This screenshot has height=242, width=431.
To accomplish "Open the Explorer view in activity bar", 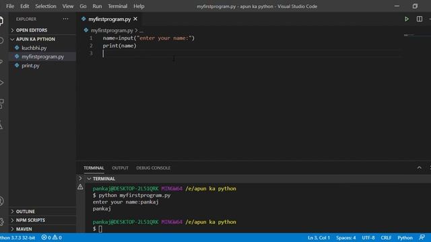I will pyautogui.click(x=1, y=21).
